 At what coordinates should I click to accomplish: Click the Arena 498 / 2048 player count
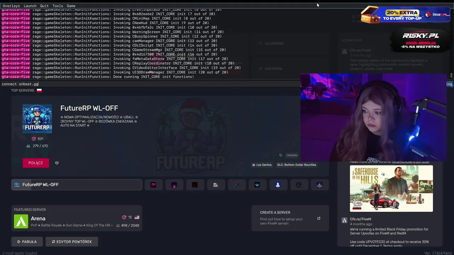click(x=127, y=225)
